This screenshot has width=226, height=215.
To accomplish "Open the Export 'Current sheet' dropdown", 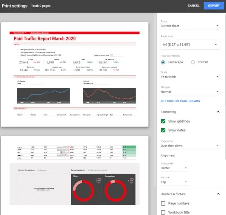I will pos(190,26).
